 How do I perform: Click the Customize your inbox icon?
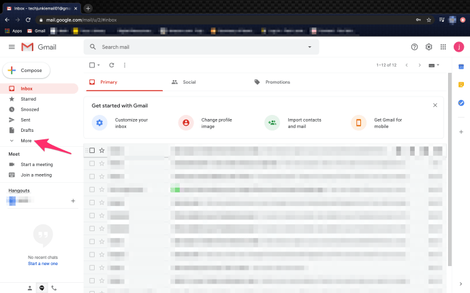pos(99,123)
